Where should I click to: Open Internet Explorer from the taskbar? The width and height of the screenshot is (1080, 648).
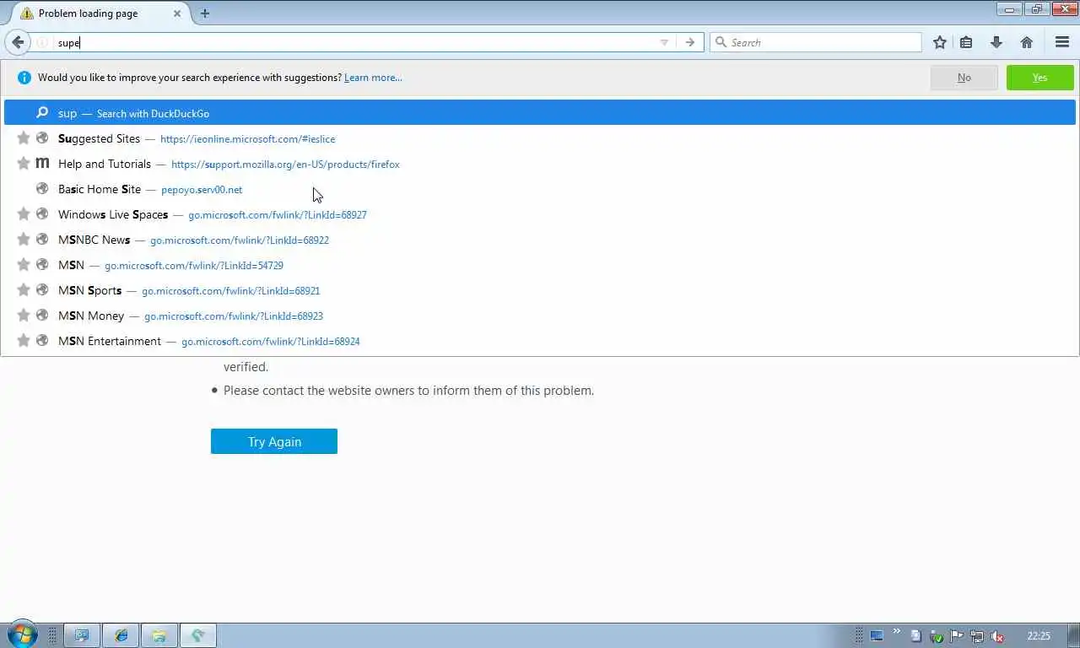pyautogui.click(x=121, y=635)
